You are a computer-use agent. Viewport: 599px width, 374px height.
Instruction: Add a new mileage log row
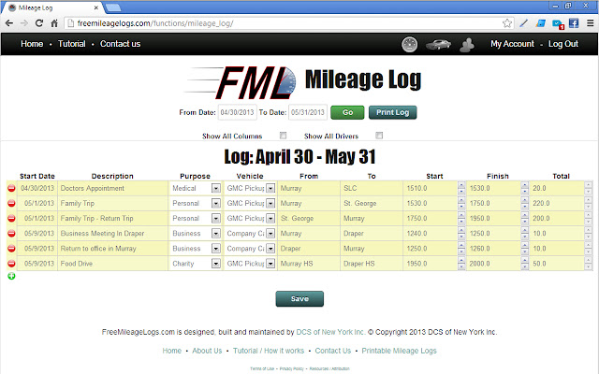pyautogui.click(x=11, y=276)
